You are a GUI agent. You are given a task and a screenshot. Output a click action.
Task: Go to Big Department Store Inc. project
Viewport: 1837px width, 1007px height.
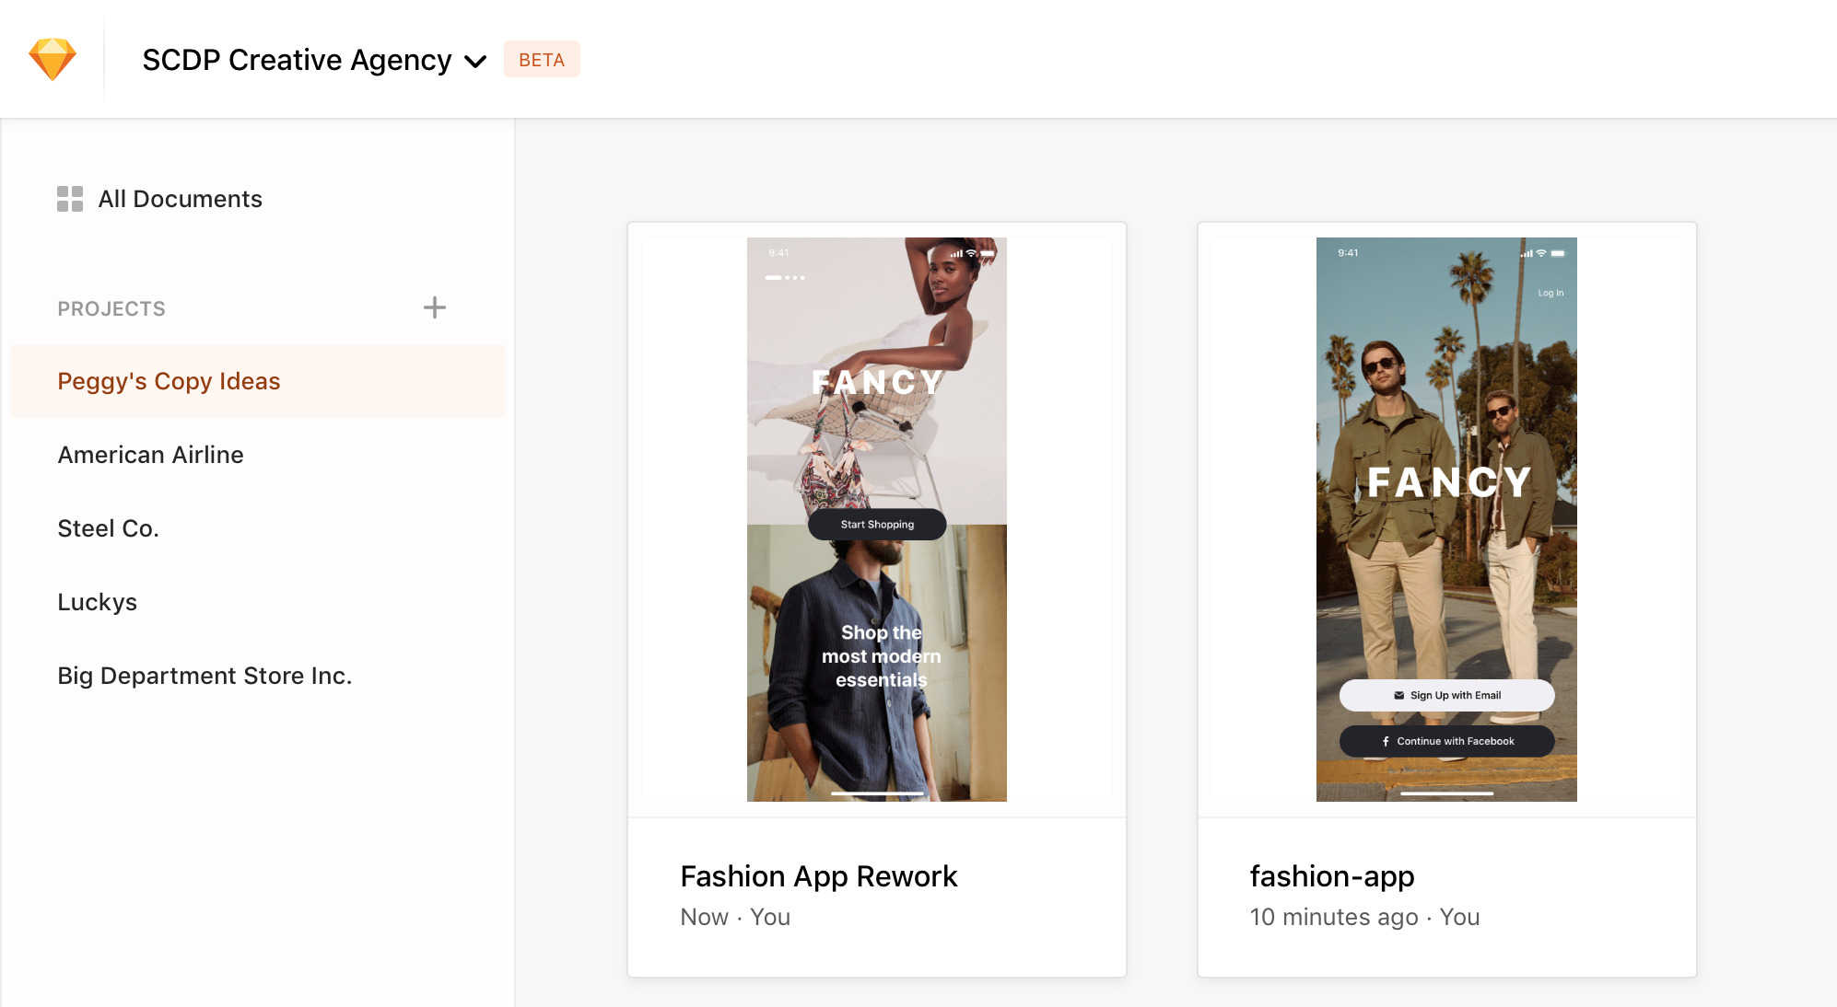[205, 676]
